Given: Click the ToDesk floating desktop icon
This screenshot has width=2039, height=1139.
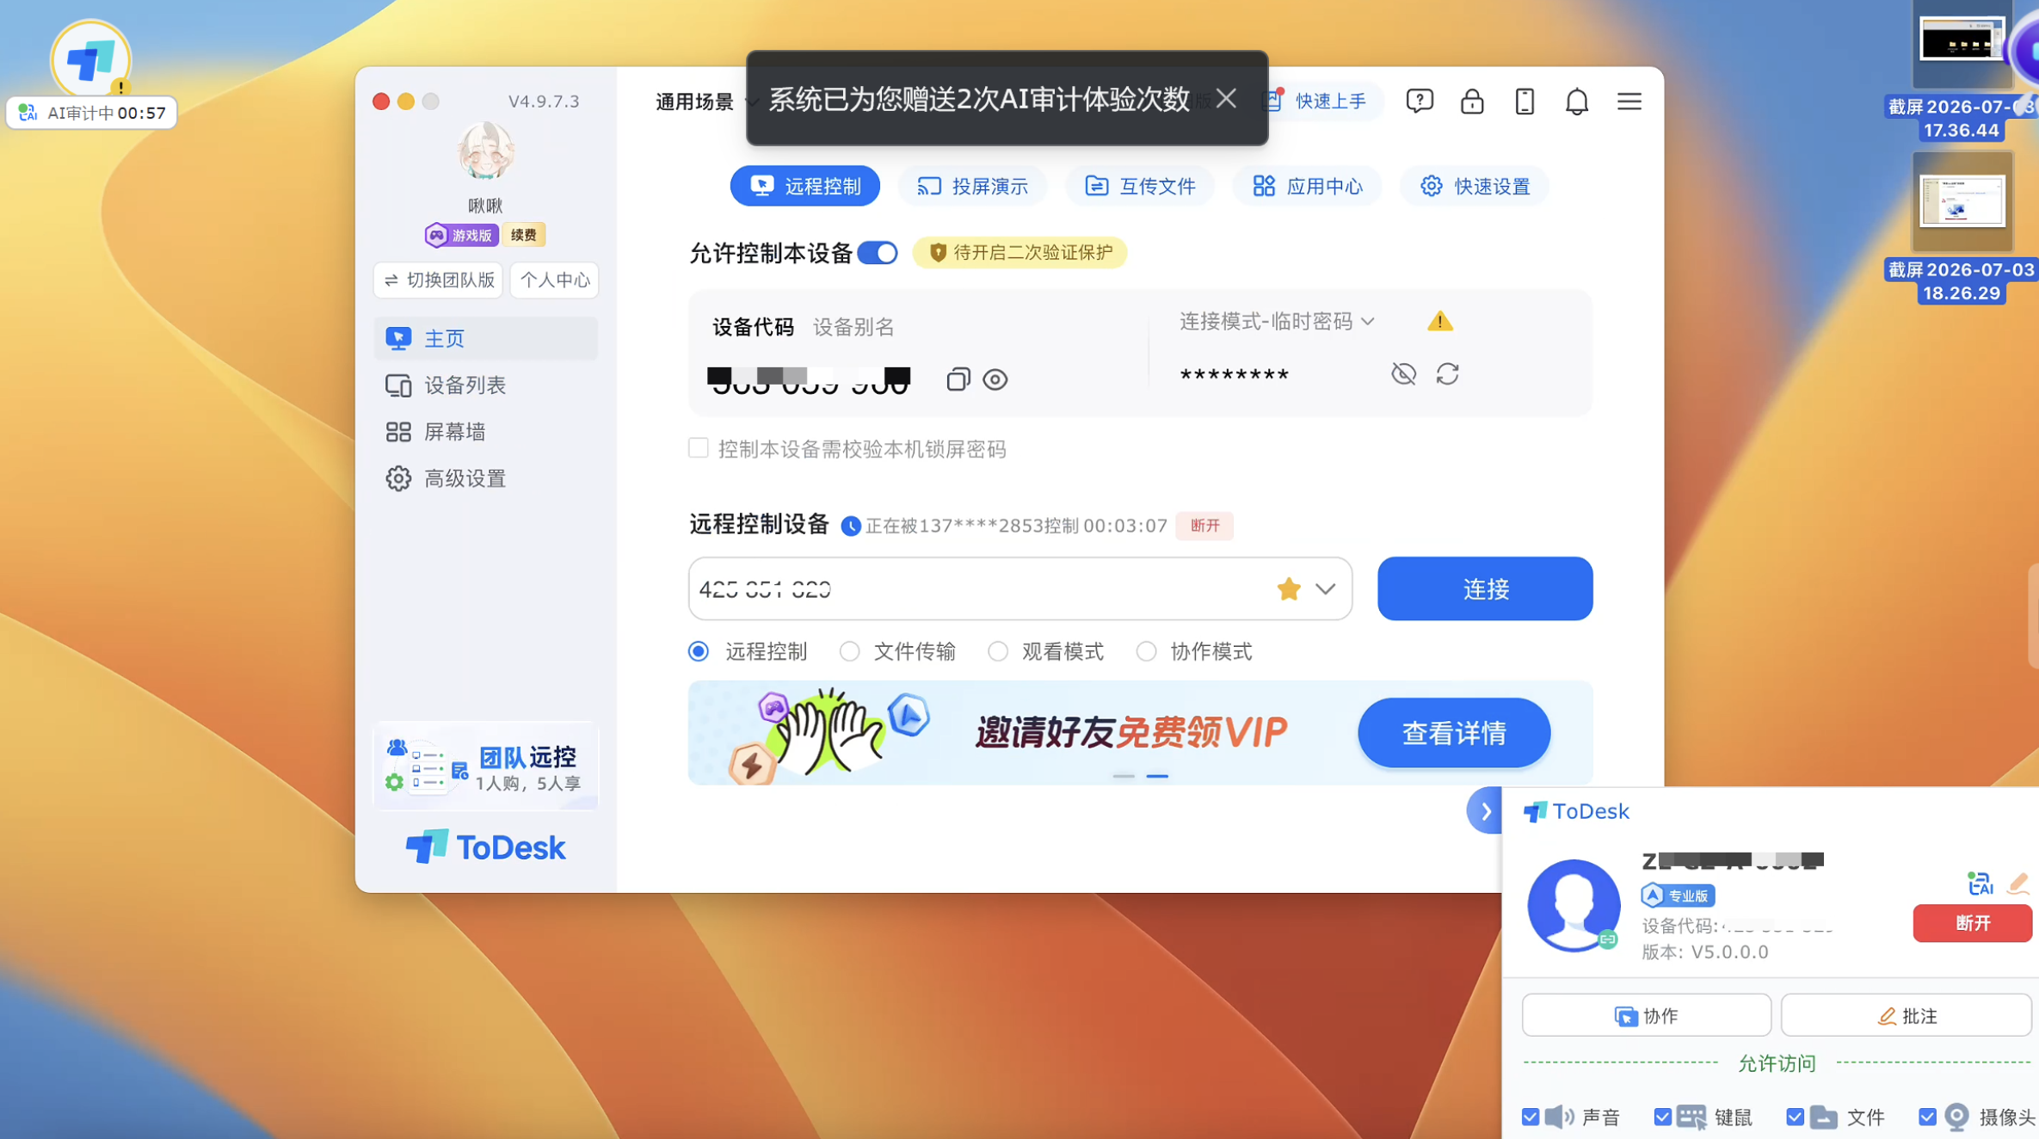Looking at the screenshot, I should click(90, 60).
